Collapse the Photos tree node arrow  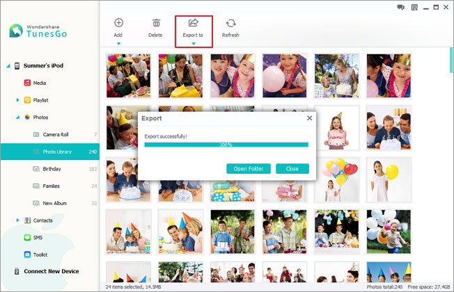click(x=17, y=117)
